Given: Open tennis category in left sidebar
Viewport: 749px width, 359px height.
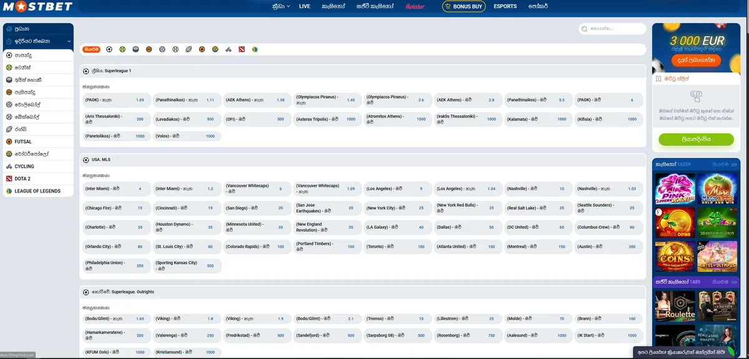Looking at the screenshot, I should click(x=38, y=68).
